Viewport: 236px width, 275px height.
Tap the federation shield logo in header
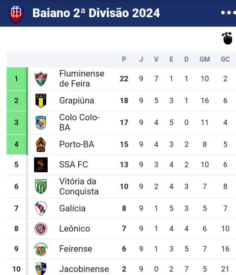click(16, 14)
